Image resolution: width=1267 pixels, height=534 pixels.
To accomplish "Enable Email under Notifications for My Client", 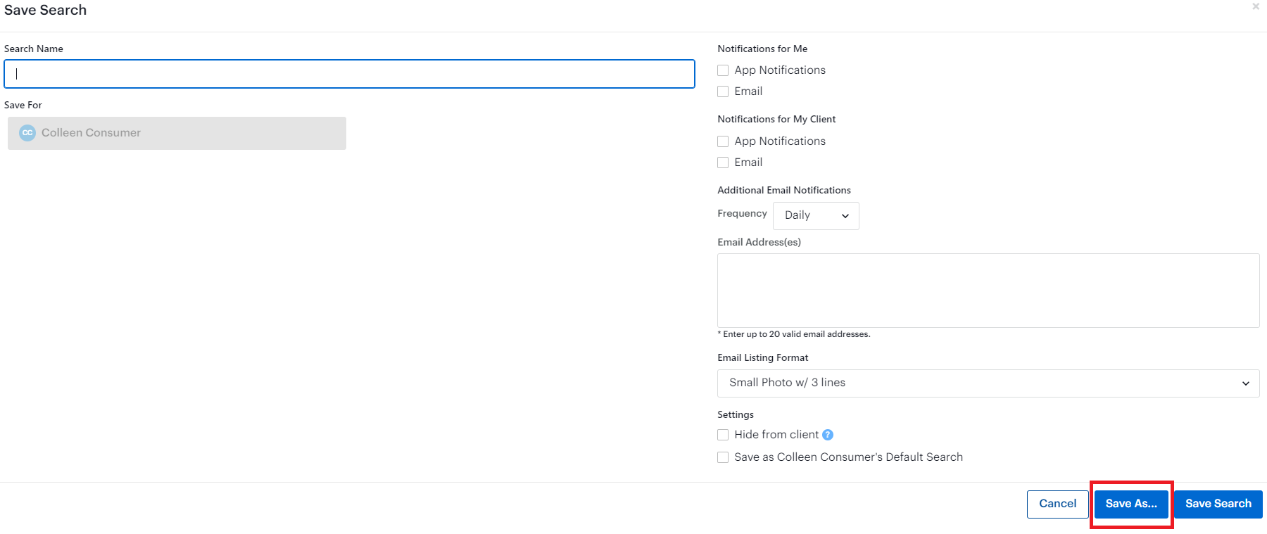I will [723, 163].
